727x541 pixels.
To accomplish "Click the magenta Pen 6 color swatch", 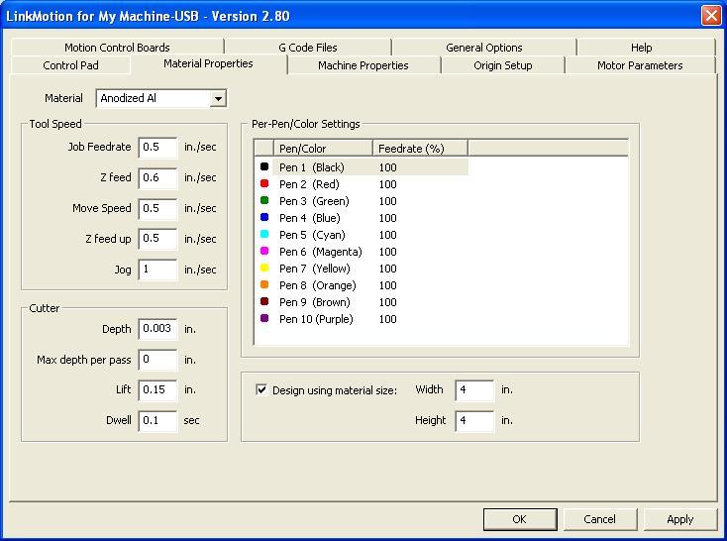I will coord(264,251).
